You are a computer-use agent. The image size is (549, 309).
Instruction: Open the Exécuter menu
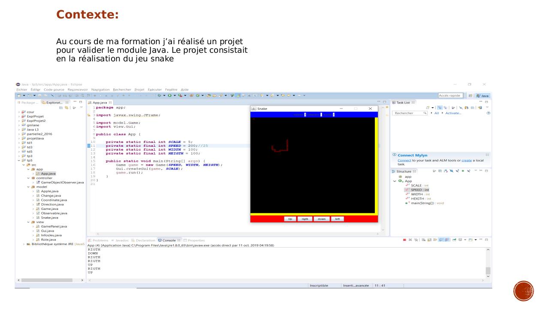tap(155, 89)
